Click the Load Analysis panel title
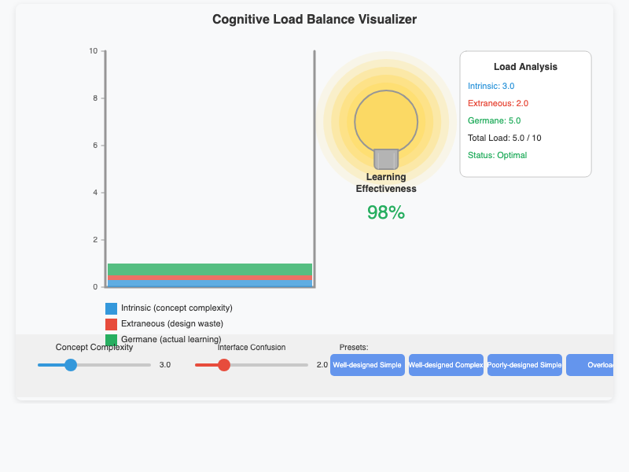This screenshot has height=472, width=629. (525, 67)
